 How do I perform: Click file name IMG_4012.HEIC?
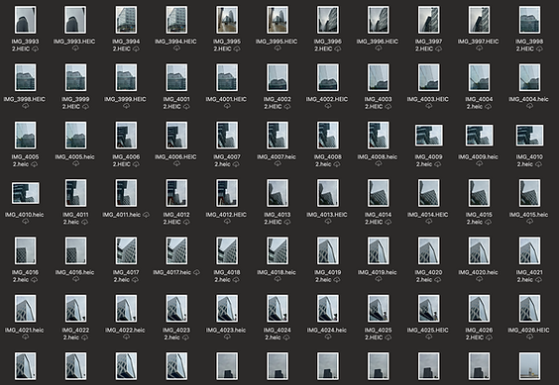[x=226, y=215]
